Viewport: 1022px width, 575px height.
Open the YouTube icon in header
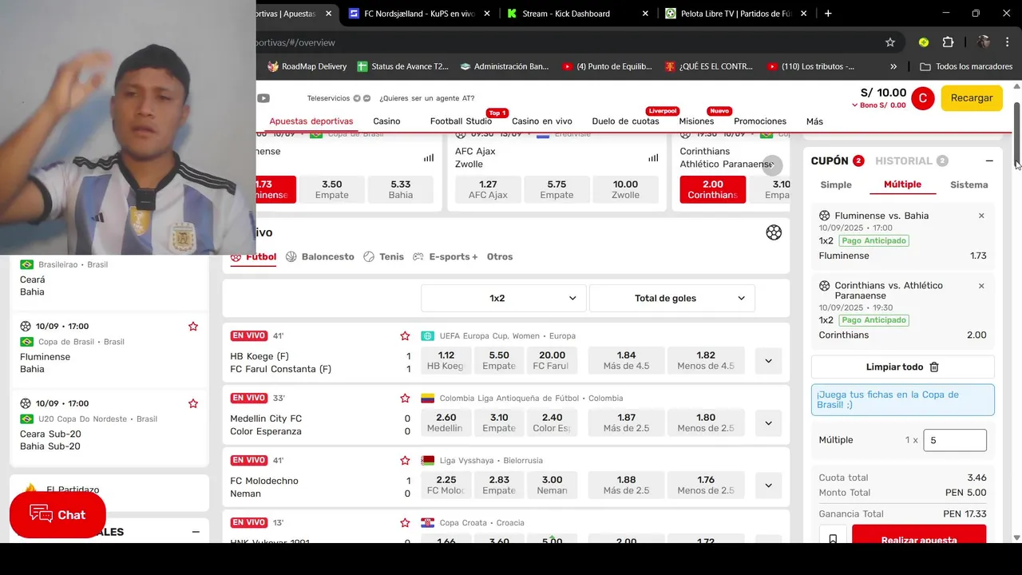[x=263, y=98]
